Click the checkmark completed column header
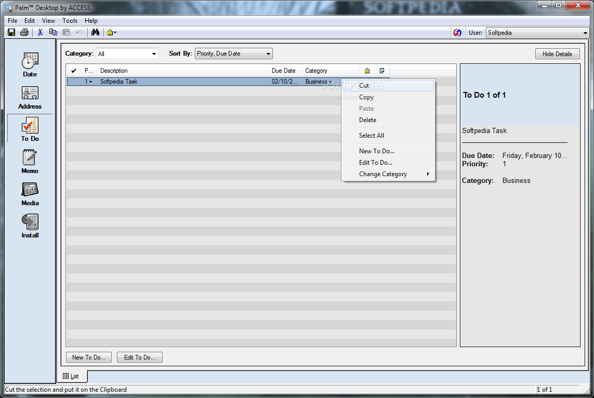The width and height of the screenshot is (594, 398). (x=74, y=71)
